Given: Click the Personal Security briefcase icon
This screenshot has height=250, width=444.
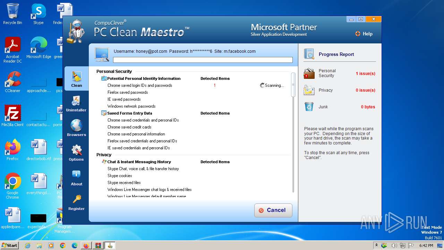Looking at the screenshot, I should pos(309,74).
